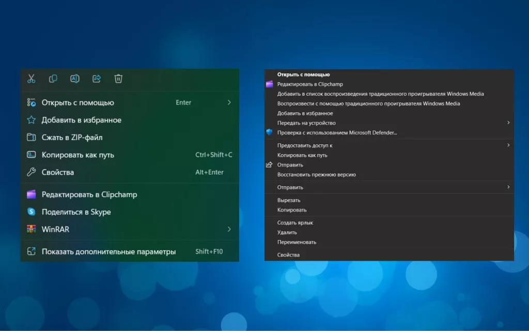
Task: Click the Rename icon in top row
Action: [x=74, y=79]
